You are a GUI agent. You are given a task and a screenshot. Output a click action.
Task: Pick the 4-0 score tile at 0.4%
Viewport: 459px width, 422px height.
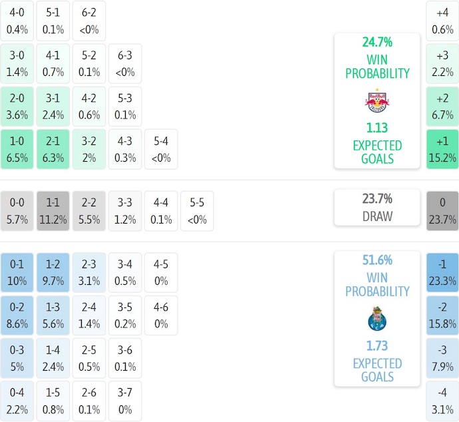(x=17, y=21)
